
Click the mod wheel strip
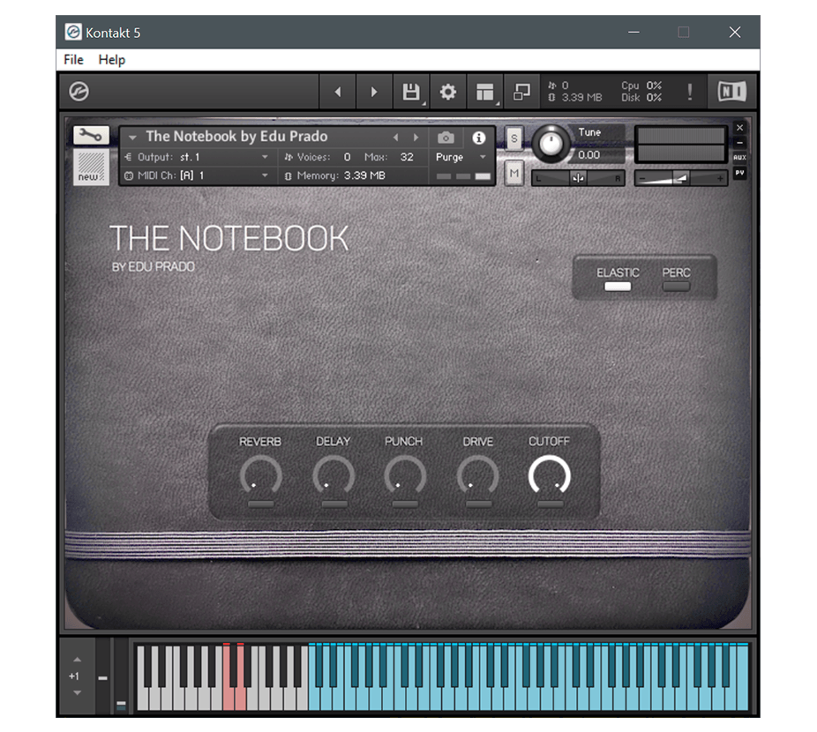[121, 676]
